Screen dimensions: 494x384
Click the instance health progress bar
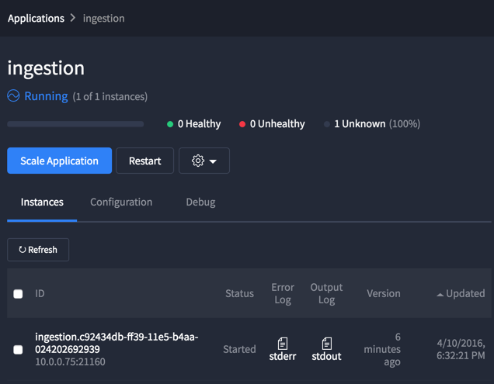point(75,124)
